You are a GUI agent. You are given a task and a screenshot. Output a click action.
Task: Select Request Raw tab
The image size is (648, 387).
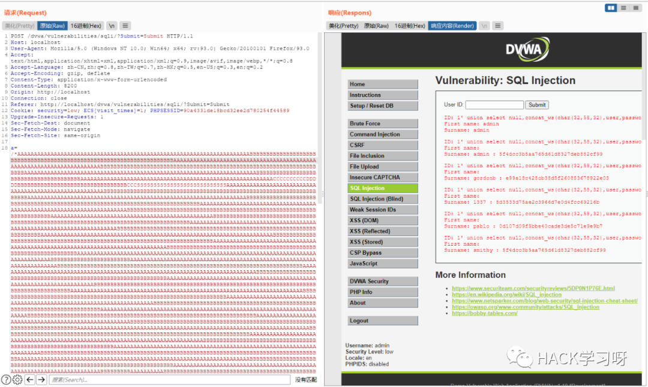pos(52,26)
